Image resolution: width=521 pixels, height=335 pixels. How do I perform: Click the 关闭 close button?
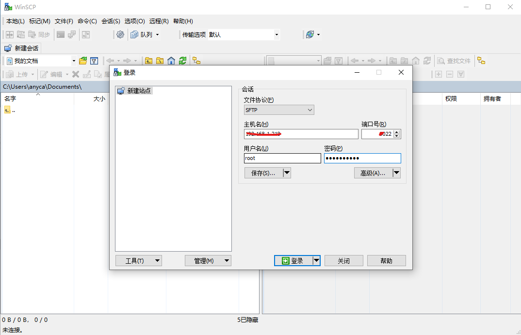(x=343, y=261)
